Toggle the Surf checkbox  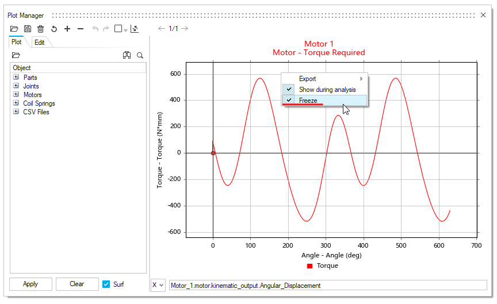(106, 284)
